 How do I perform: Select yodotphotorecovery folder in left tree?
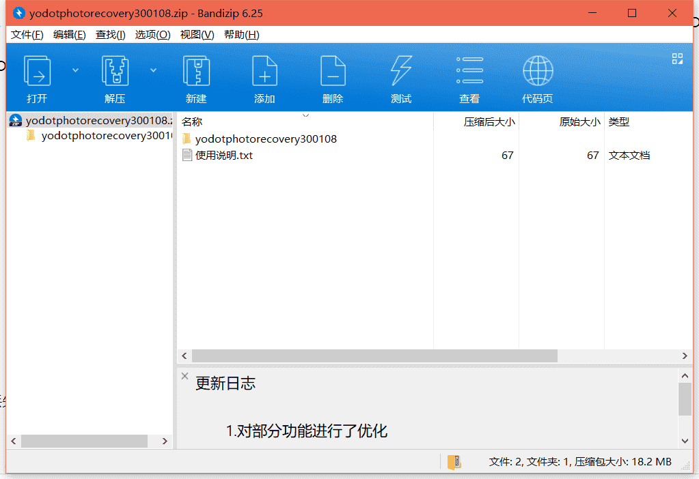(99, 135)
